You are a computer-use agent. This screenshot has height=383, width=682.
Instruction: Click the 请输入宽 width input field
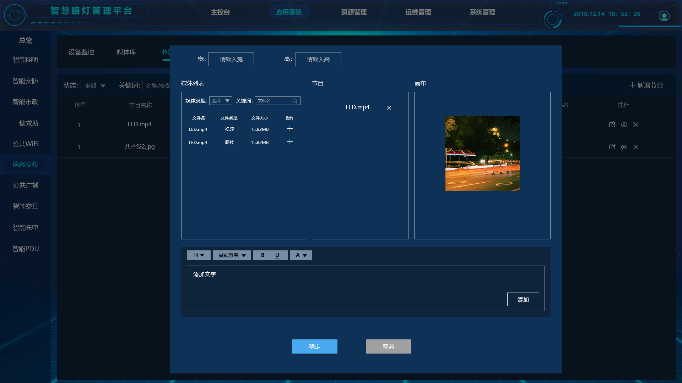tap(231, 59)
